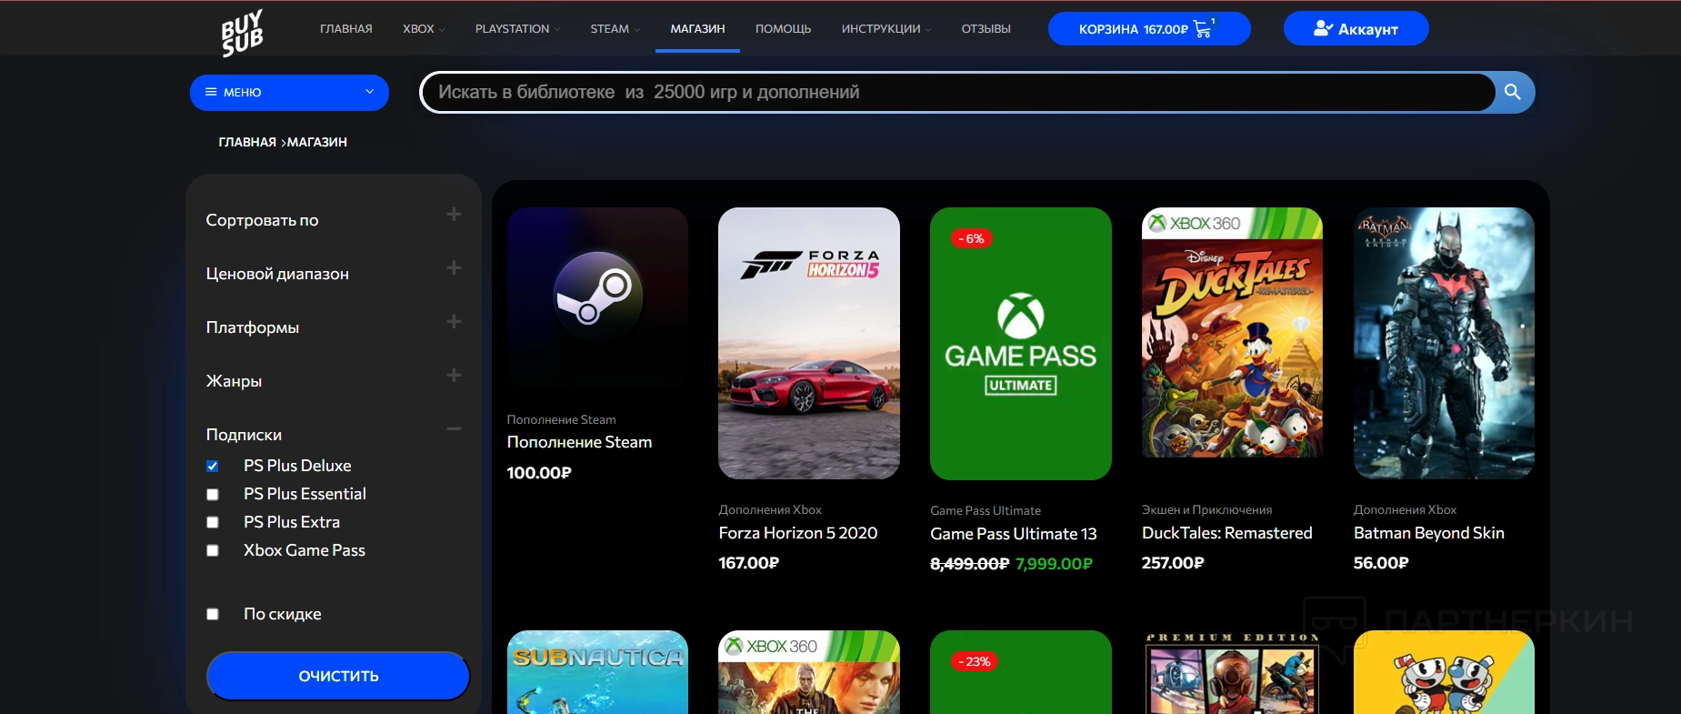Expand the 'Жанры' filter section
The width and height of the screenshot is (1681, 714).
pos(454,376)
